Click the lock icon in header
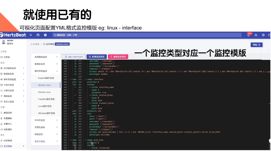This screenshot has height=151, width=271. 256,35
